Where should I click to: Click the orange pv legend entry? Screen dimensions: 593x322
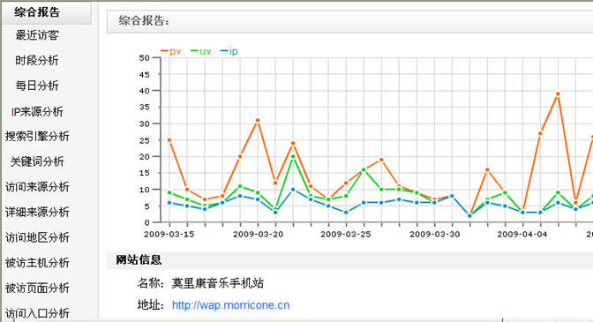(x=170, y=51)
